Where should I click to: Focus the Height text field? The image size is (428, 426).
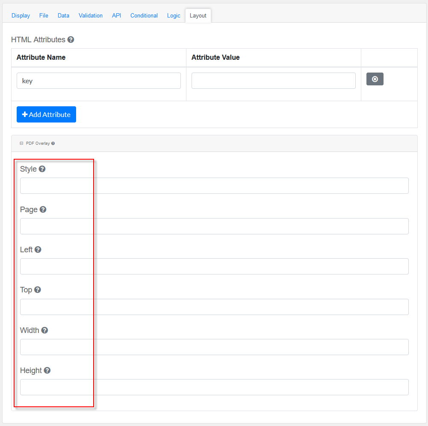click(x=214, y=387)
